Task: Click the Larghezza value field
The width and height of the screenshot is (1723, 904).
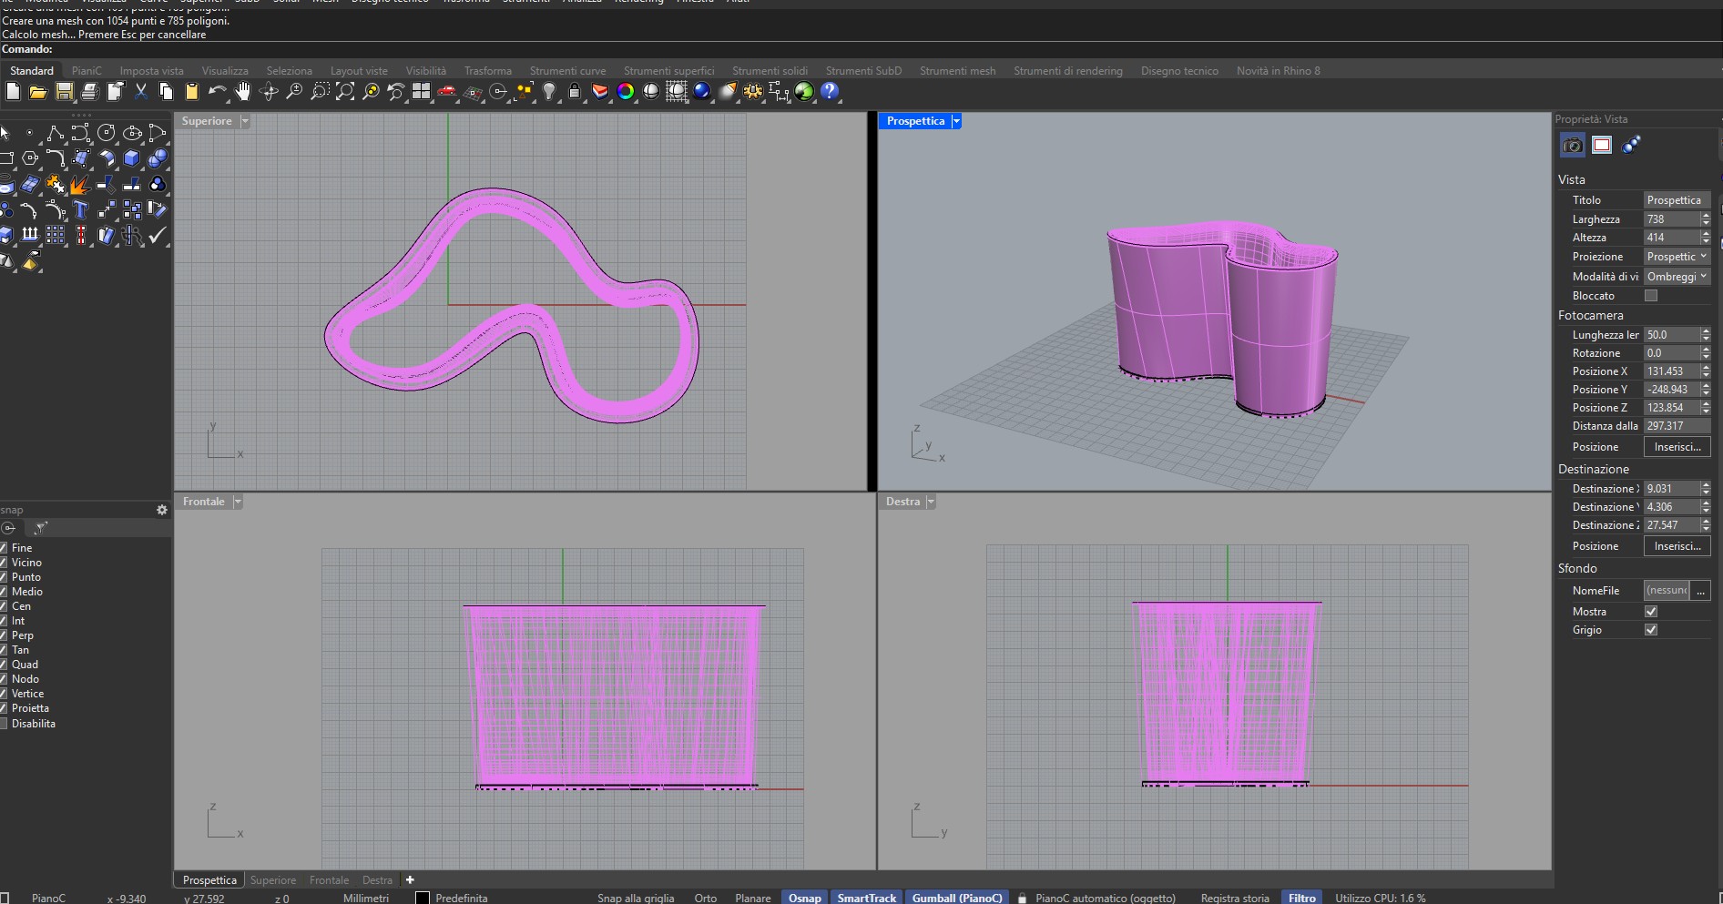Action: click(1671, 219)
